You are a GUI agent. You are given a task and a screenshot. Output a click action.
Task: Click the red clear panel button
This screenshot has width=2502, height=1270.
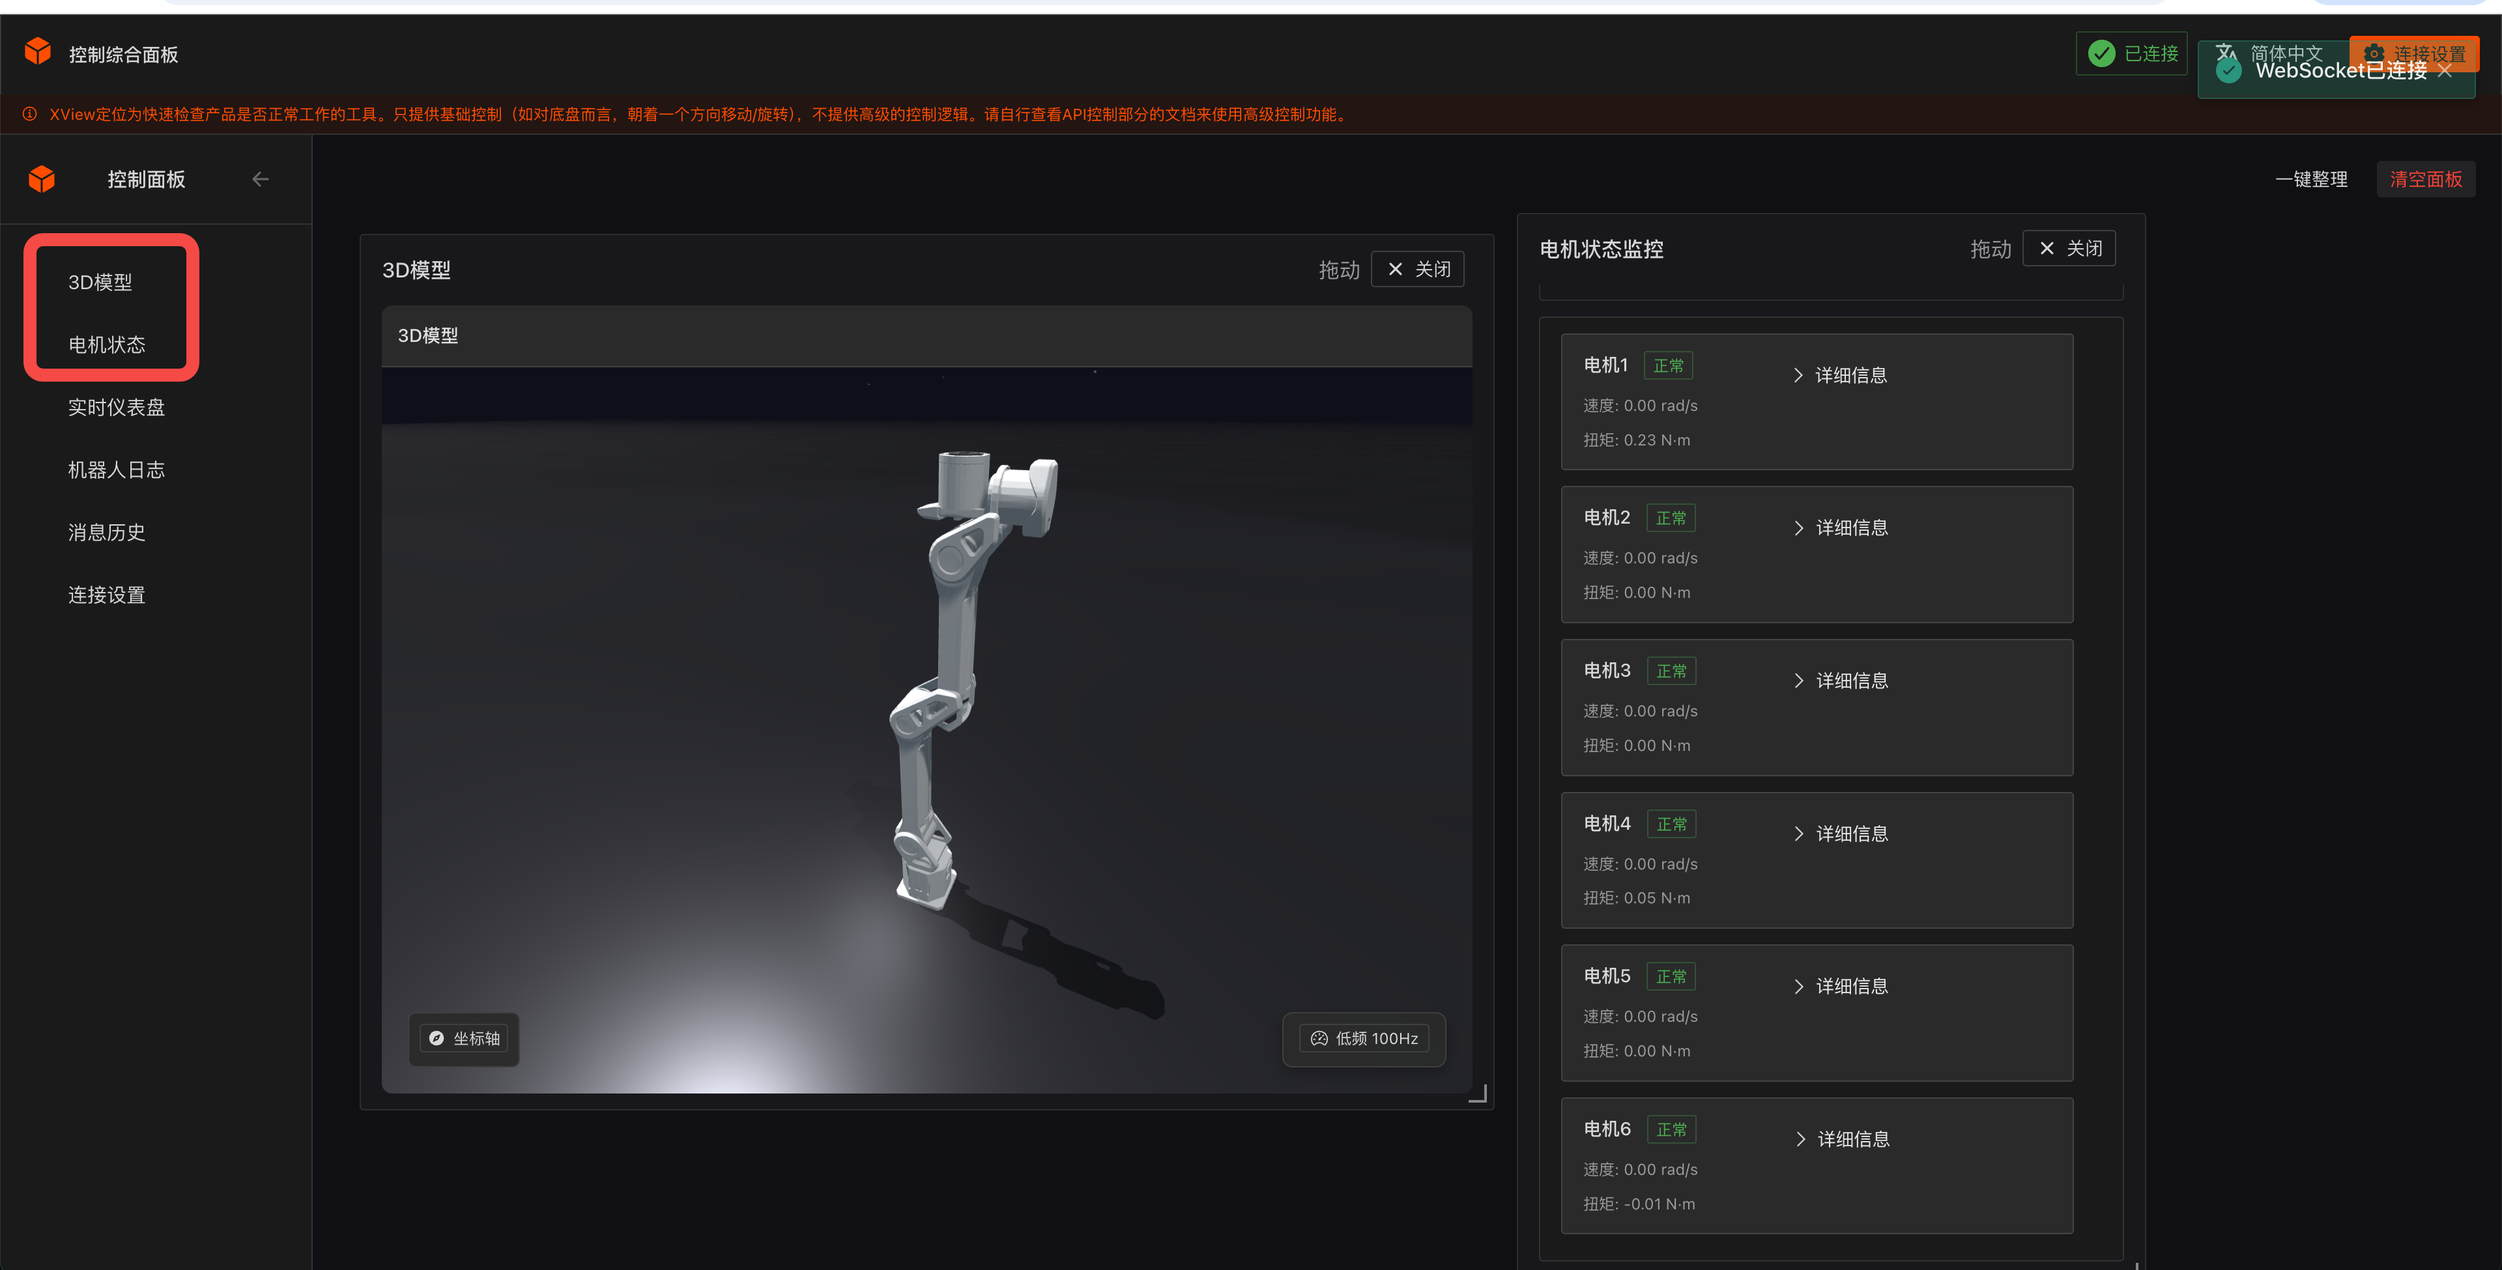coord(2425,180)
